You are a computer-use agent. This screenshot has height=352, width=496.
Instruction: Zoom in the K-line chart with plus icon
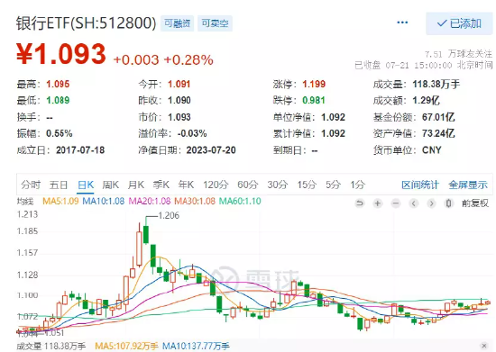click(377, 203)
